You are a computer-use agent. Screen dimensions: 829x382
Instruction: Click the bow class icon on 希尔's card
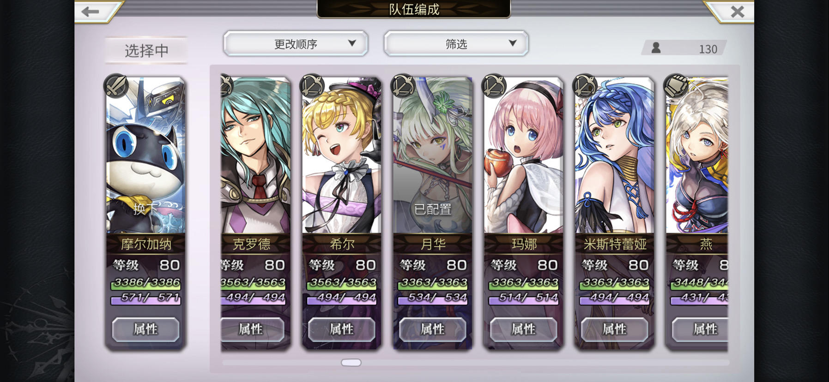click(312, 86)
